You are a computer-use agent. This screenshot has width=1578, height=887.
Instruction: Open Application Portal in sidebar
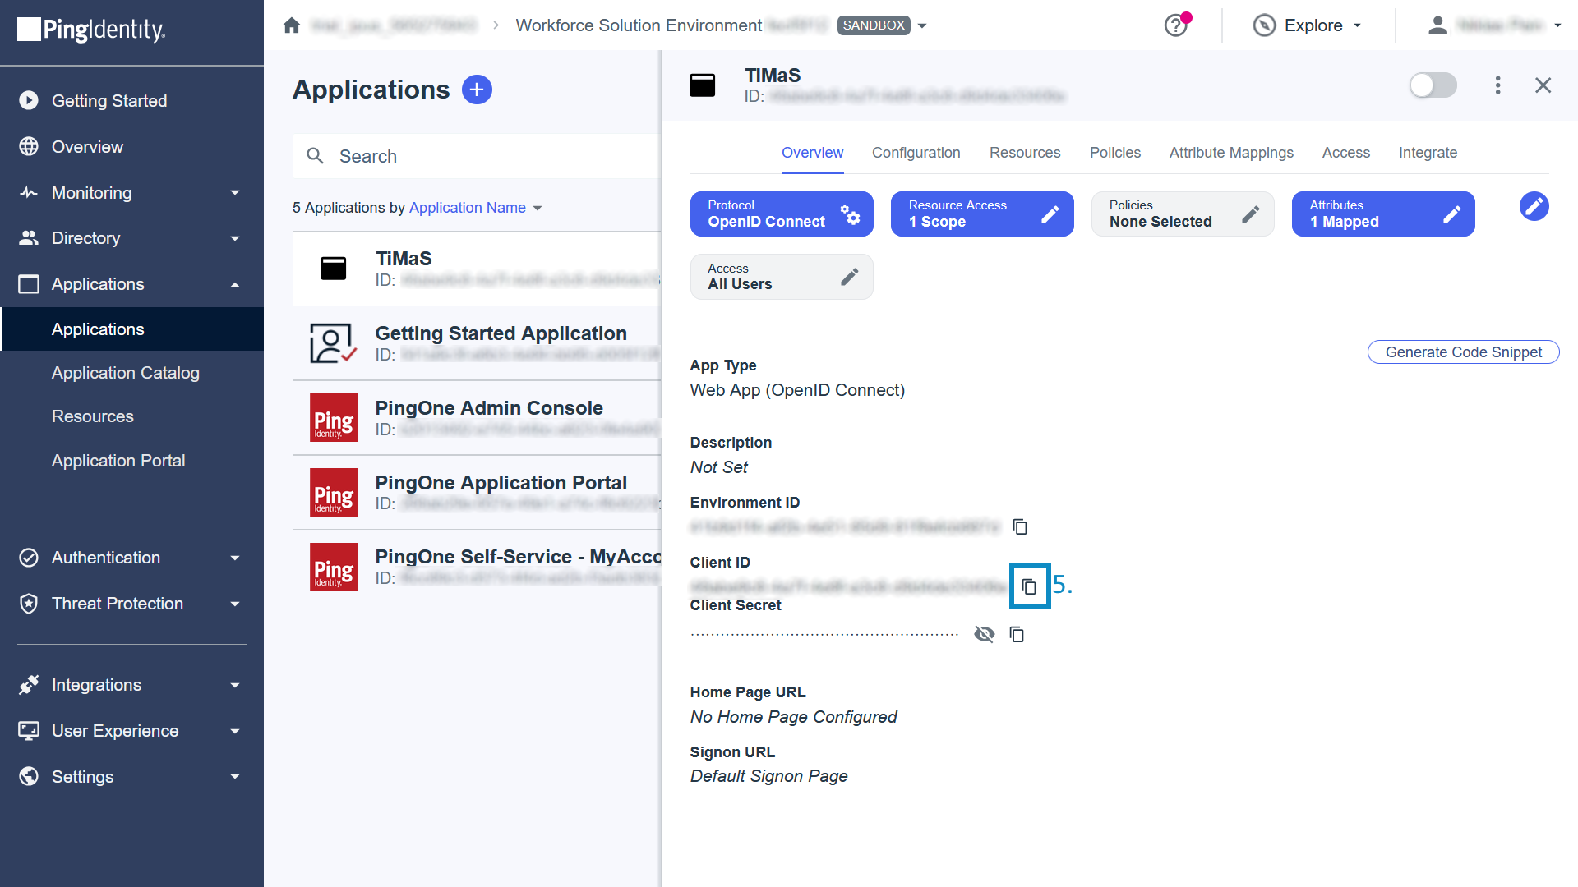(118, 461)
